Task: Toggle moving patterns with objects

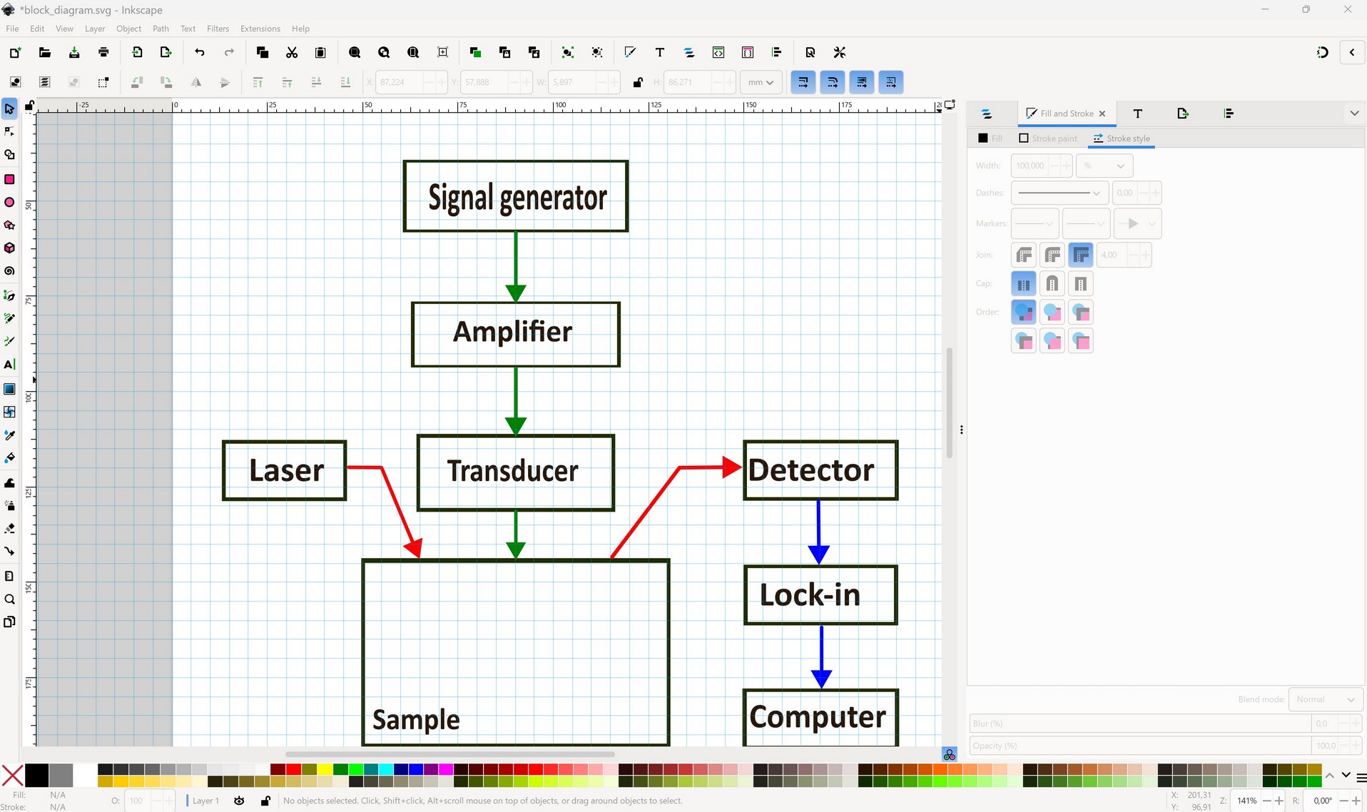Action: (891, 82)
